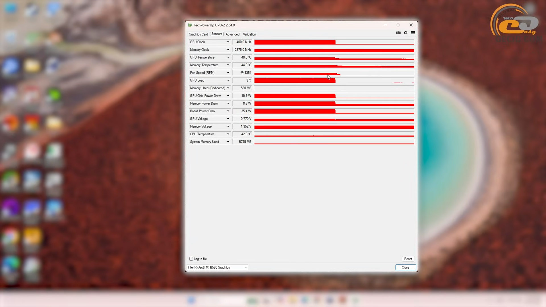The width and height of the screenshot is (546, 307).
Task: Expand the Board Power Draw dropdown
Action: click(x=228, y=111)
